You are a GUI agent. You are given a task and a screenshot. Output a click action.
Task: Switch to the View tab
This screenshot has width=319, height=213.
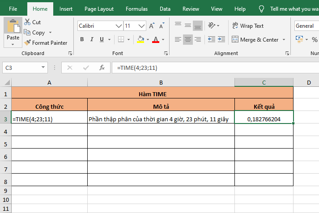click(217, 9)
